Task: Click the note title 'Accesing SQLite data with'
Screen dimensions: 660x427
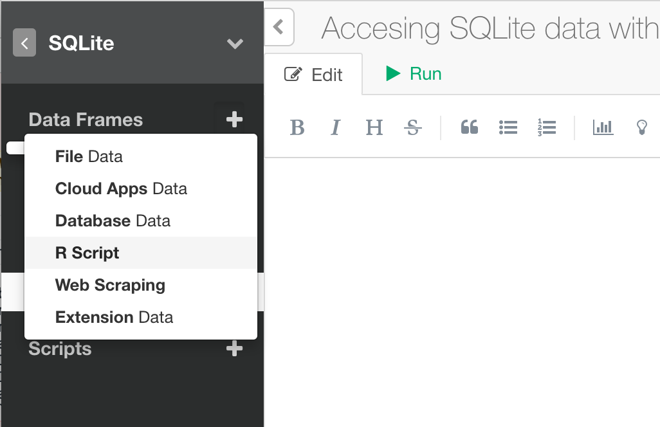Action: tap(490, 28)
